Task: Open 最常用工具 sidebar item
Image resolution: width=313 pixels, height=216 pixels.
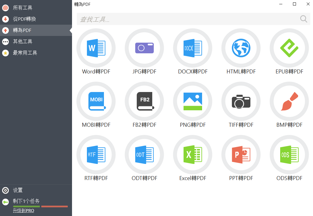Action: 36,53
